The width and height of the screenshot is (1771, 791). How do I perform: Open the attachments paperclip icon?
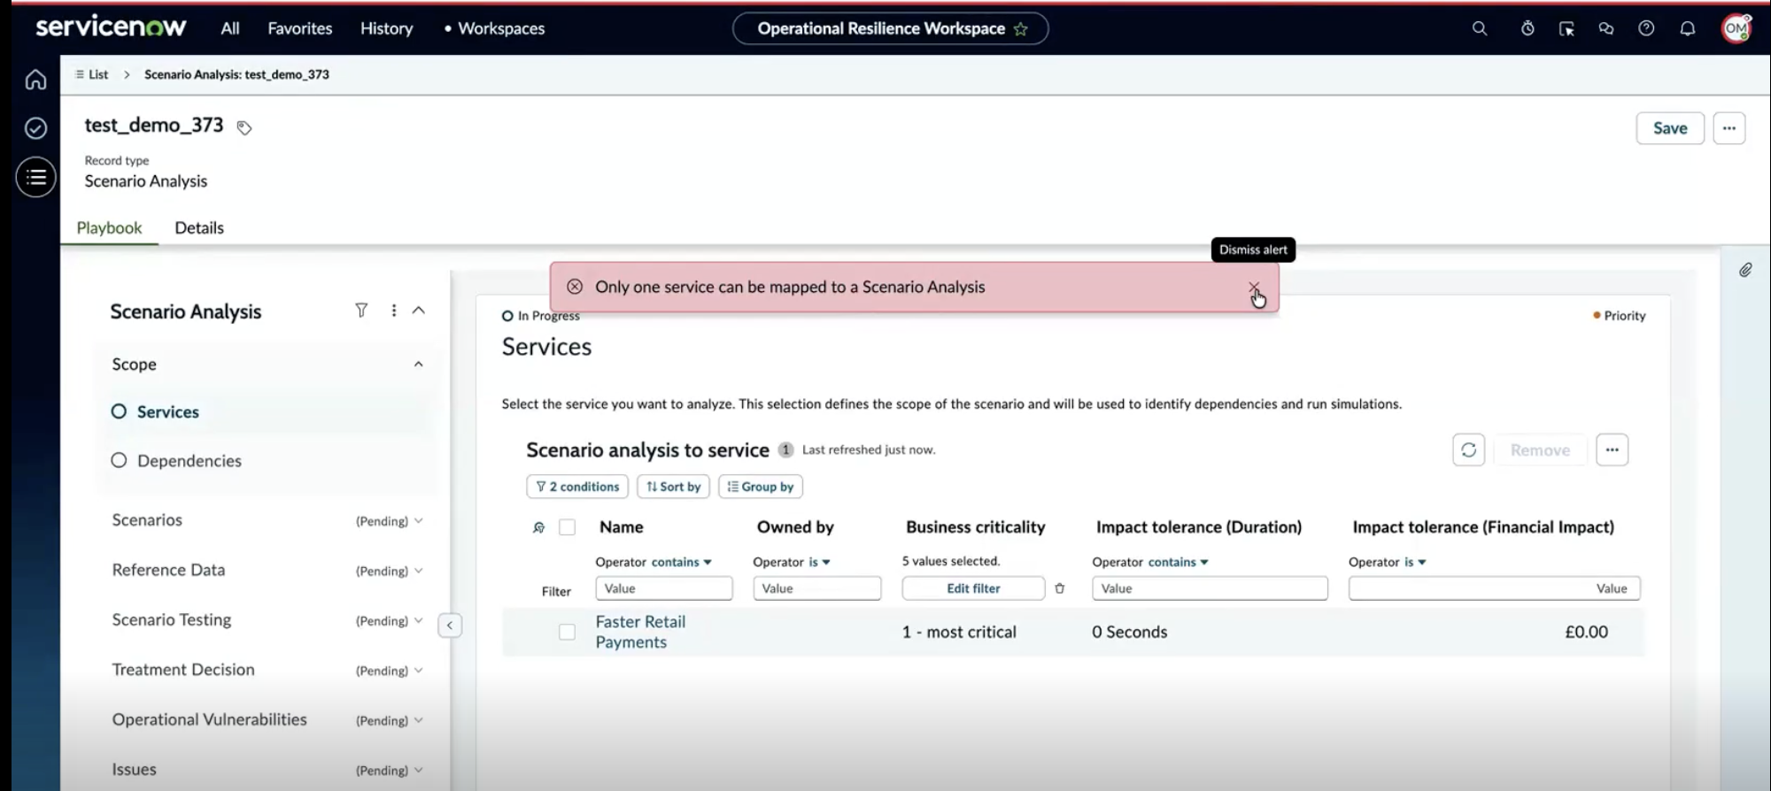tap(1745, 270)
